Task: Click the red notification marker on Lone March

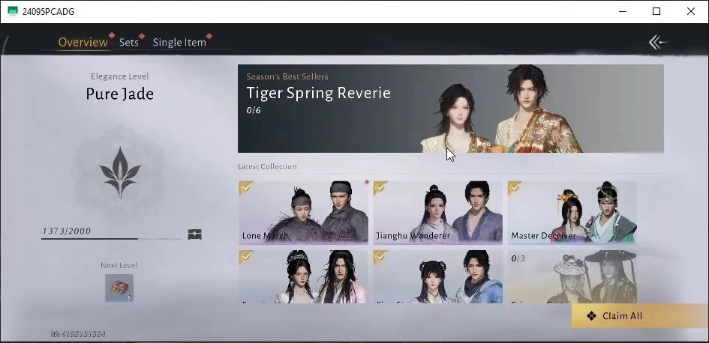Action: coord(367,182)
